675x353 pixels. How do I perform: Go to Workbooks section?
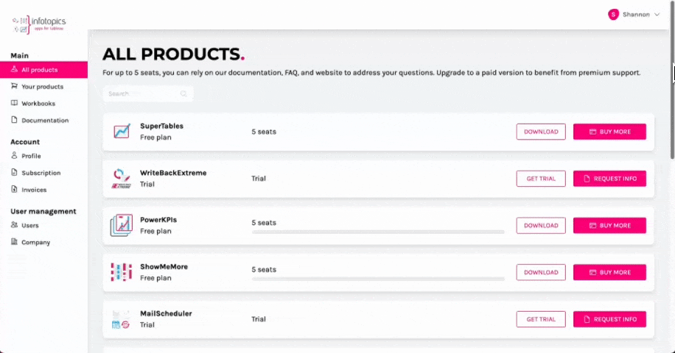coord(38,104)
